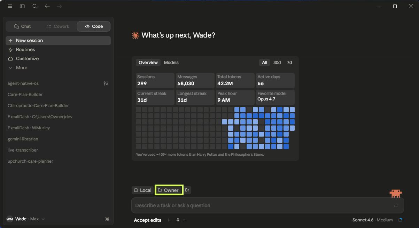
Task: Expand the microphone options chevron
Action: 184,220
